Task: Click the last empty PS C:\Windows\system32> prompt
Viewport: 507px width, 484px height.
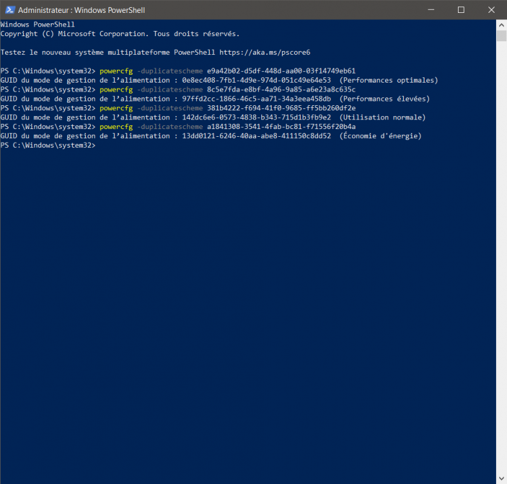Action: click(x=48, y=146)
